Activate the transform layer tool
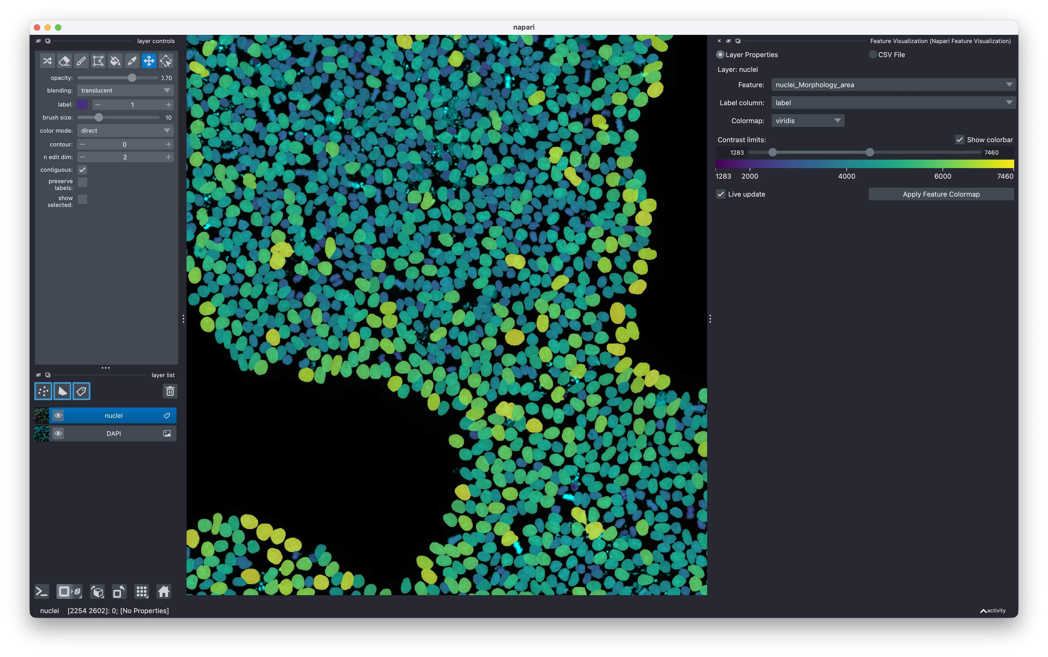1048x657 pixels. pos(166,61)
